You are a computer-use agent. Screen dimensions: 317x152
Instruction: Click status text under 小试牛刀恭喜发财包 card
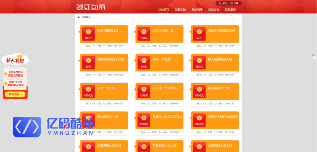pos(215,46)
